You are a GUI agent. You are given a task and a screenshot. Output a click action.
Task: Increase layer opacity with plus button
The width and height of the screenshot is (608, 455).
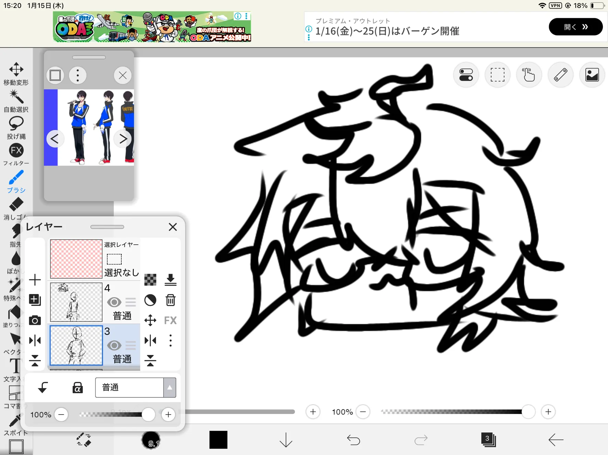pos(168,415)
